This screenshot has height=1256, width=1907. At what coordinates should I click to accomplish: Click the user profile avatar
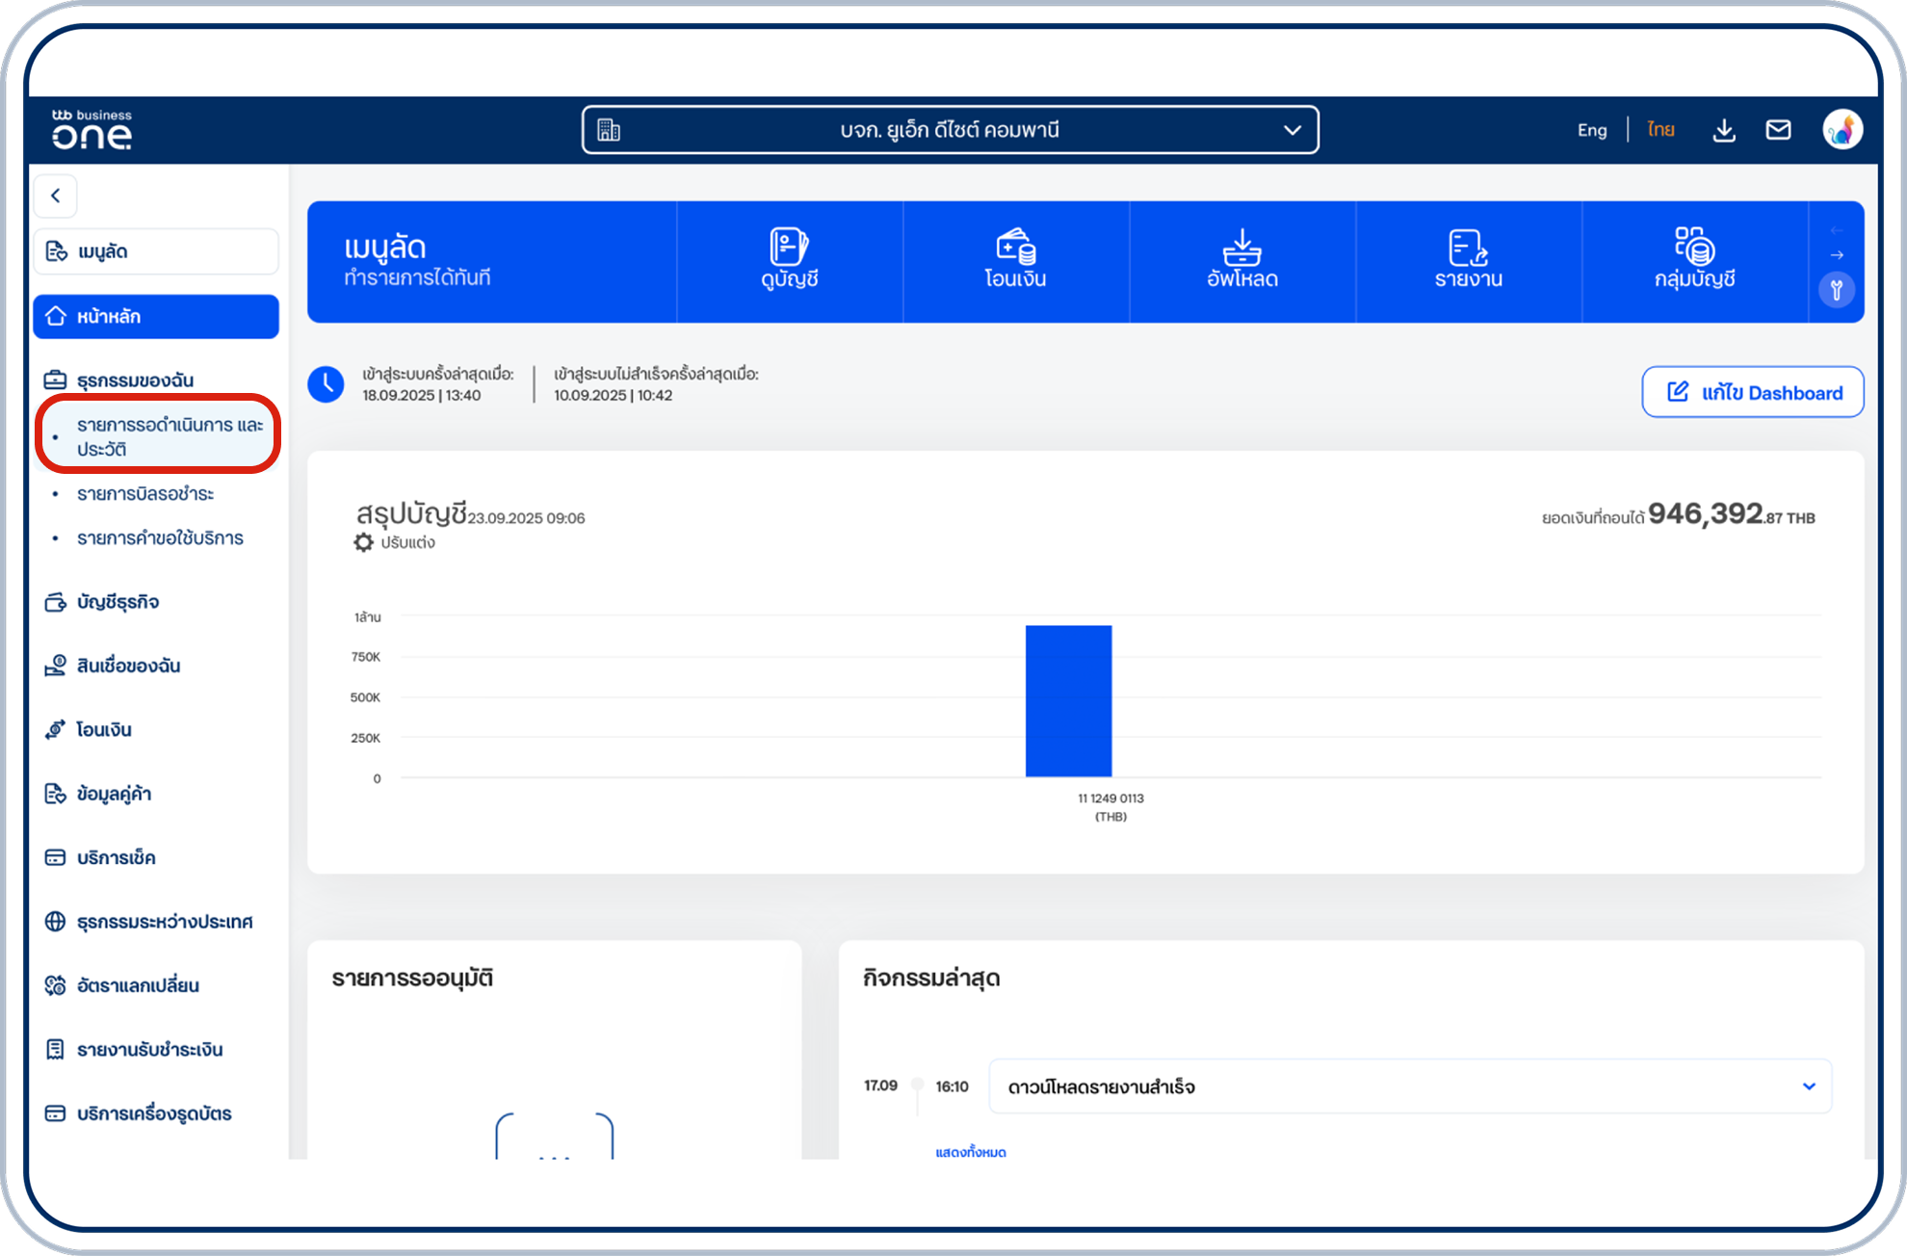(x=1842, y=130)
